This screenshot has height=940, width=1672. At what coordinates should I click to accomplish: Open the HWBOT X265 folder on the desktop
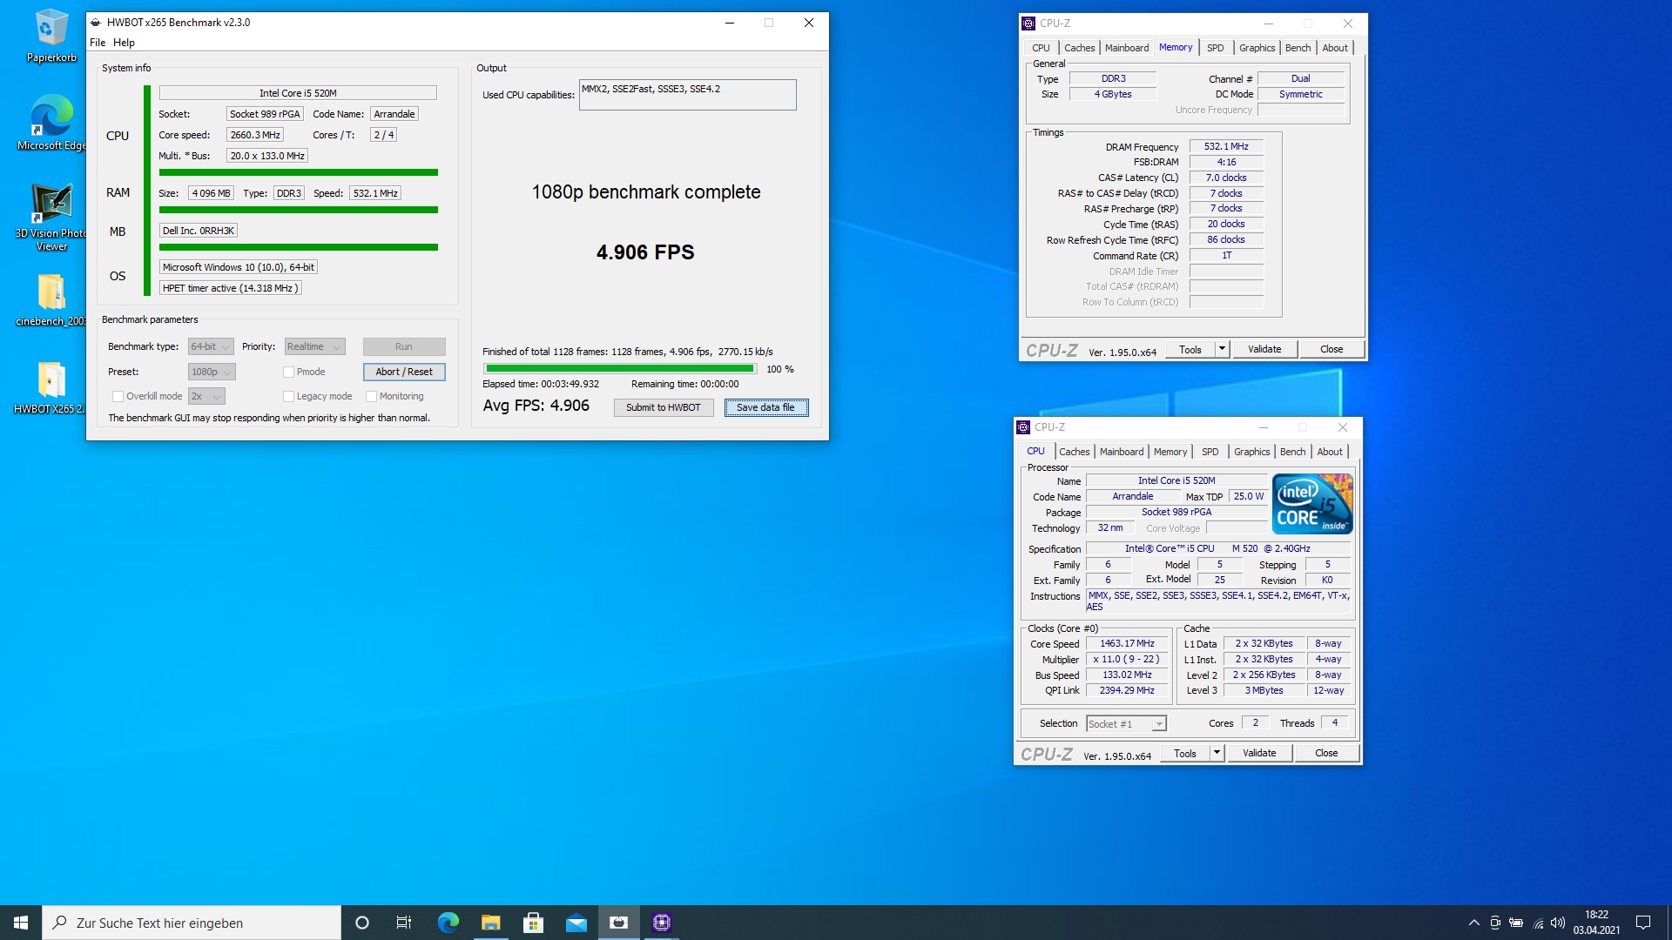(51, 387)
